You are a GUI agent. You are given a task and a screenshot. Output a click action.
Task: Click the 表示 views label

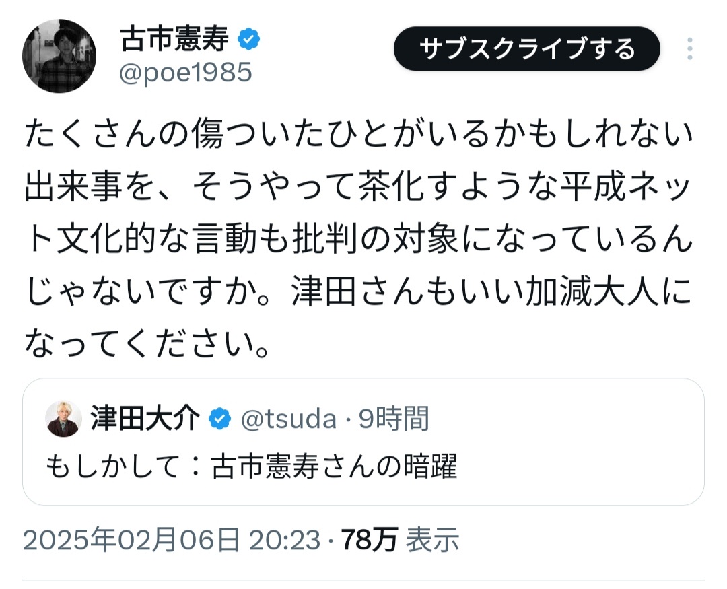(x=434, y=539)
